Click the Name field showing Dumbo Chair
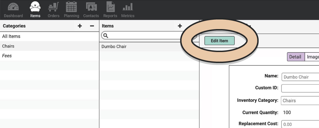This screenshot has height=128, width=319. 300,77
